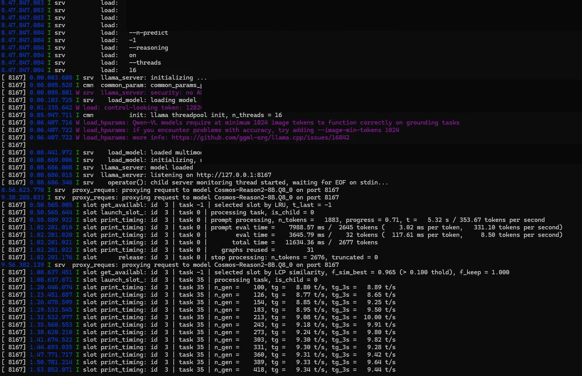Image resolution: width=582 pixels, height=376 pixels.
Task: Click the github.com llama.cpp issues/16842 URL
Action: tap(261, 138)
